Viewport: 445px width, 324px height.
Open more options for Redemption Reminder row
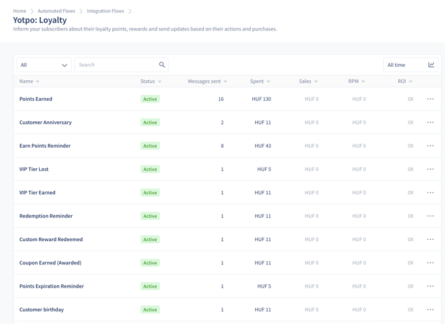coord(430,216)
